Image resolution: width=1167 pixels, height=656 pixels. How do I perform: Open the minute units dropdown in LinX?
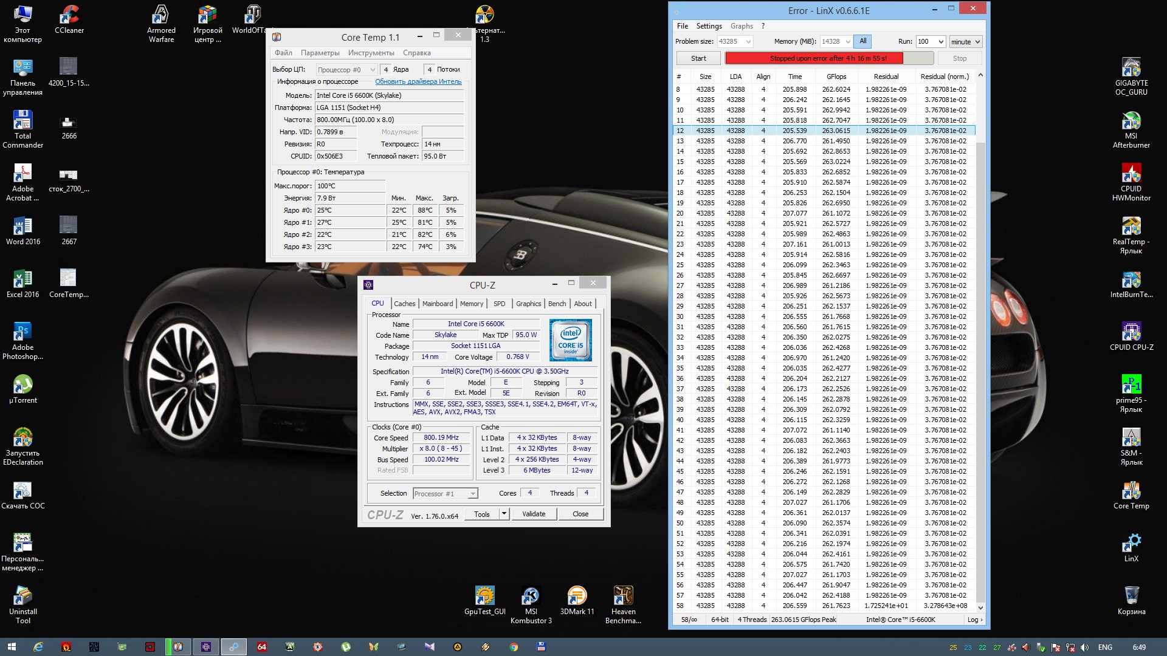click(977, 42)
